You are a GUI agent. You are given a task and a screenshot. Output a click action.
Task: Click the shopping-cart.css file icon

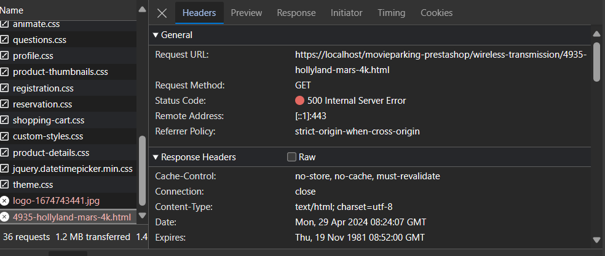[x=5, y=120]
